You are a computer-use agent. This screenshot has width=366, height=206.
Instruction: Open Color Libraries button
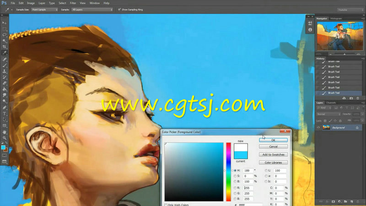[x=273, y=163]
